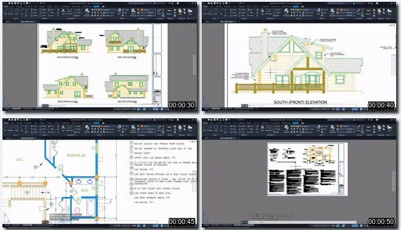Click the Paste icon in the 00:00:40 frame
This screenshot has height=230, width=401.
[379, 11]
